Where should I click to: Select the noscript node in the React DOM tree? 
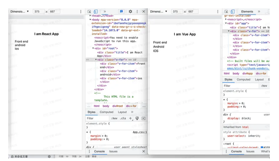pos(116,41)
